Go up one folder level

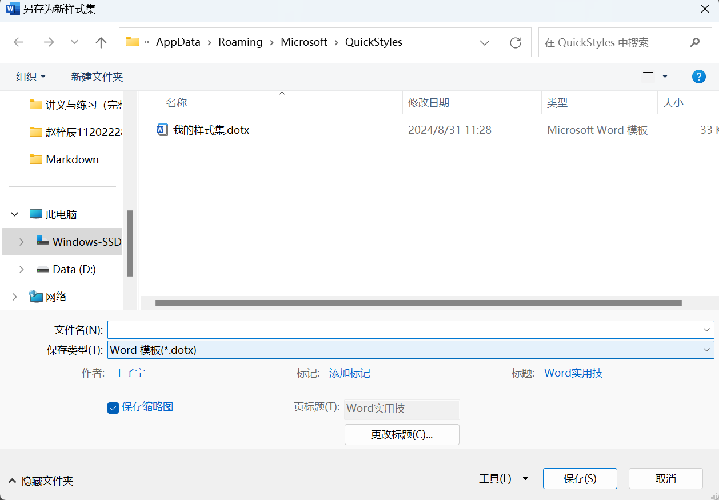101,42
